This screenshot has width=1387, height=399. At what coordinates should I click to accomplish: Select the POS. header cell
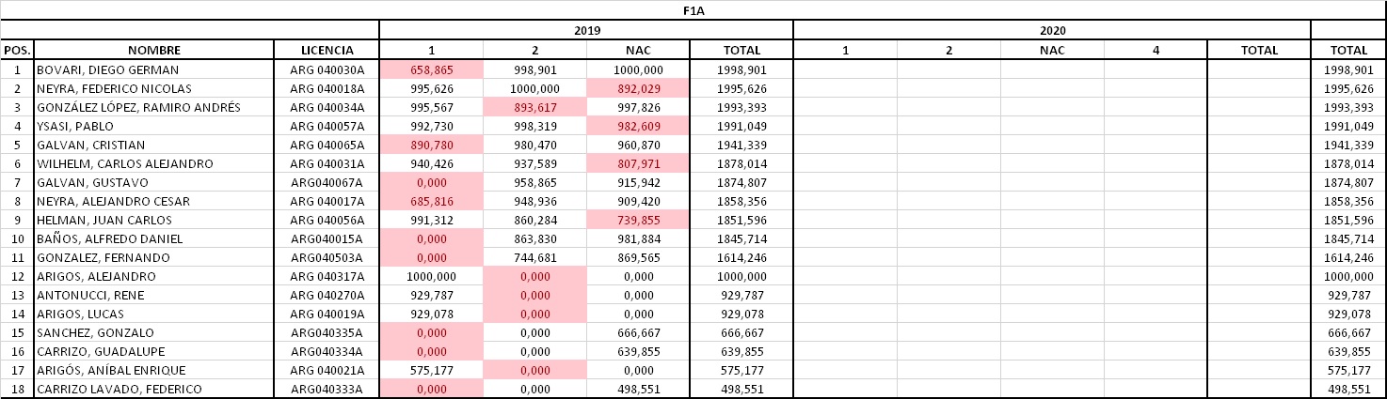(x=17, y=51)
